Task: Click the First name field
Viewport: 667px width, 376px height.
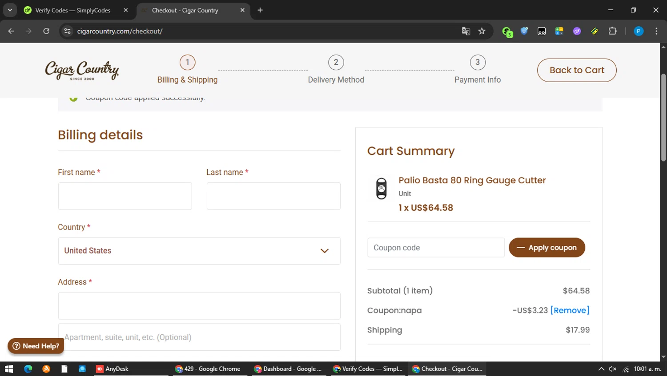Action: [125, 196]
